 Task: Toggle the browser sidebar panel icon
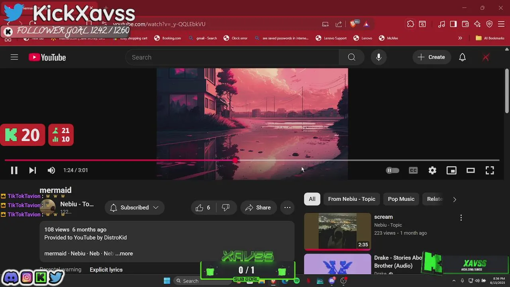coord(453,24)
